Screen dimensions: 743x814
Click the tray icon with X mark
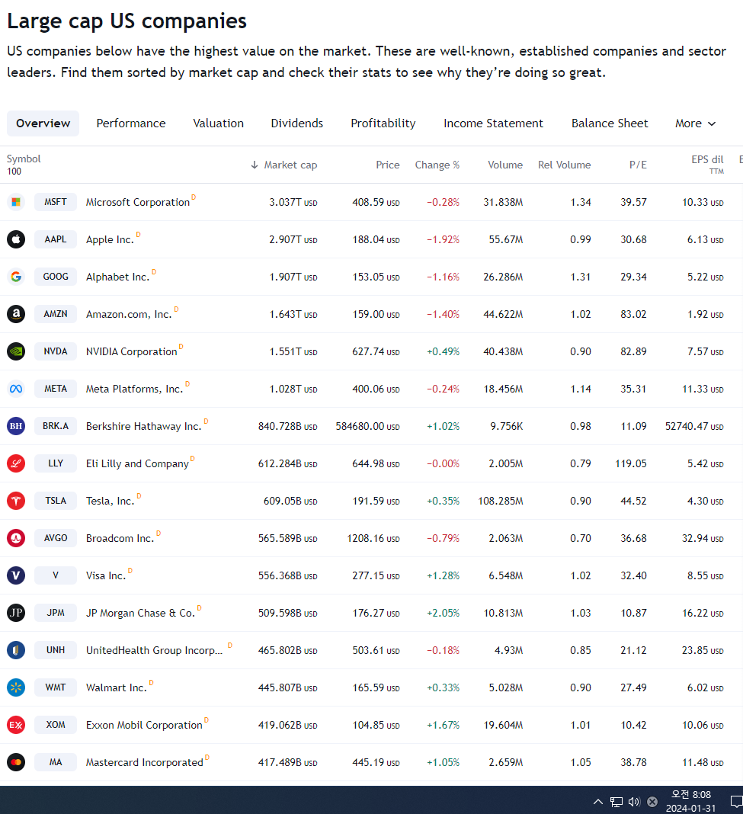(652, 802)
